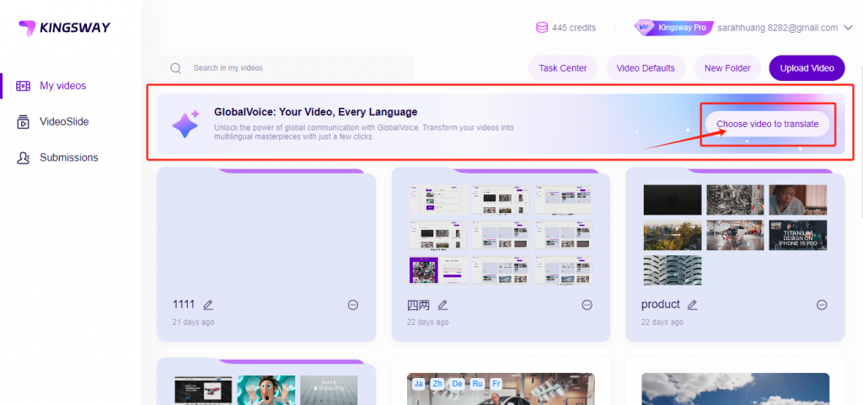This screenshot has height=405, width=863.
Task: Click the Kingsway Pro VIP badge
Action: [673, 28]
